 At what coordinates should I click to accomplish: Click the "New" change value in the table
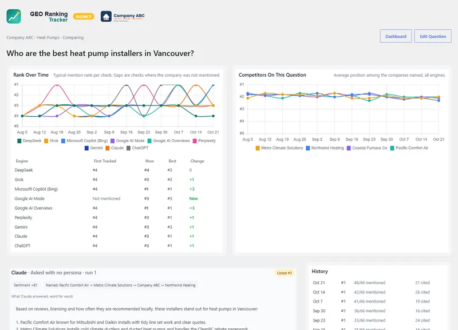click(x=194, y=198)
